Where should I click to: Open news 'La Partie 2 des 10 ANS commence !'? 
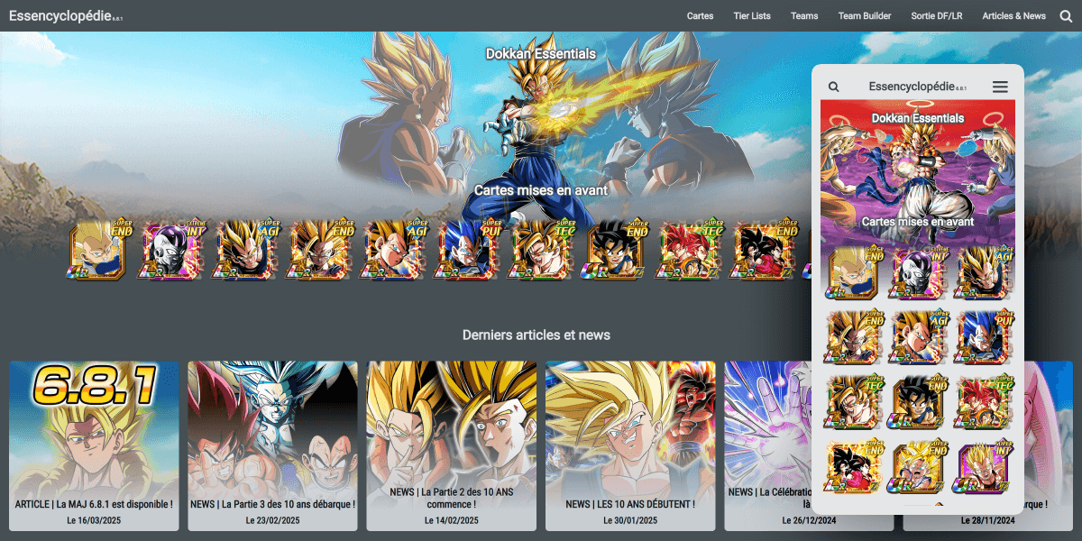[x=451, y=446]
